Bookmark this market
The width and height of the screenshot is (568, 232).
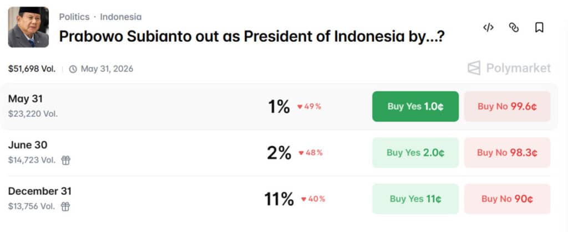[x=539, y=28]
